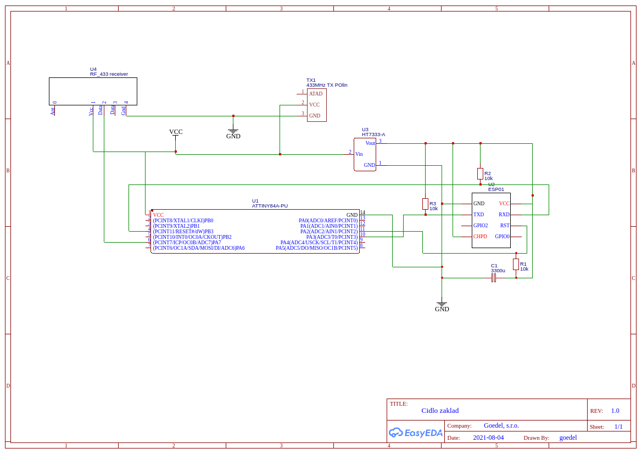Select the R3 resistor symbol
The width and height of the screenshot is (642, 454).
(426, 204)
